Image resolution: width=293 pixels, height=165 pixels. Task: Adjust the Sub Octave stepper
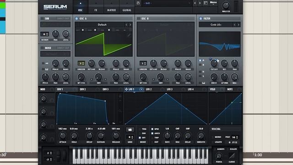tap(45, 34)
